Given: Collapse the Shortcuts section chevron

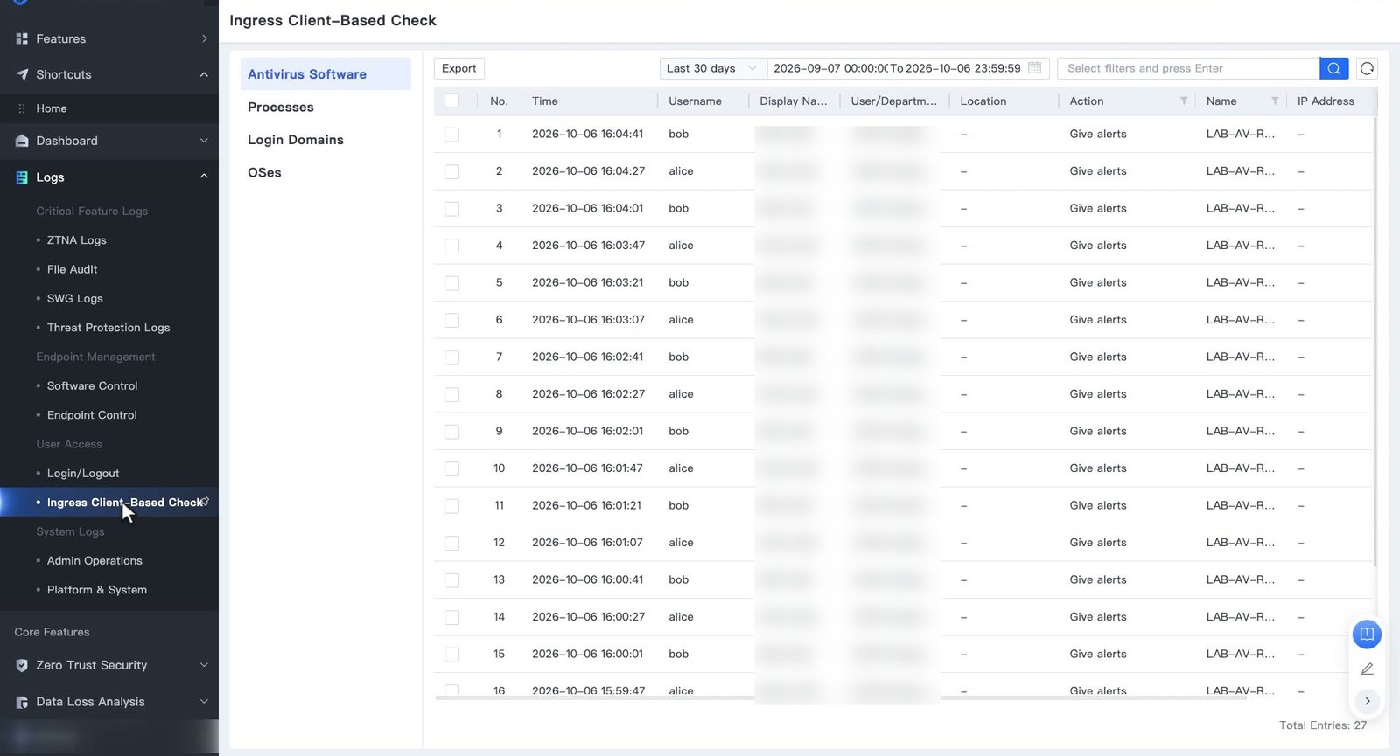Looking at the screenshot, I should 204,74.
